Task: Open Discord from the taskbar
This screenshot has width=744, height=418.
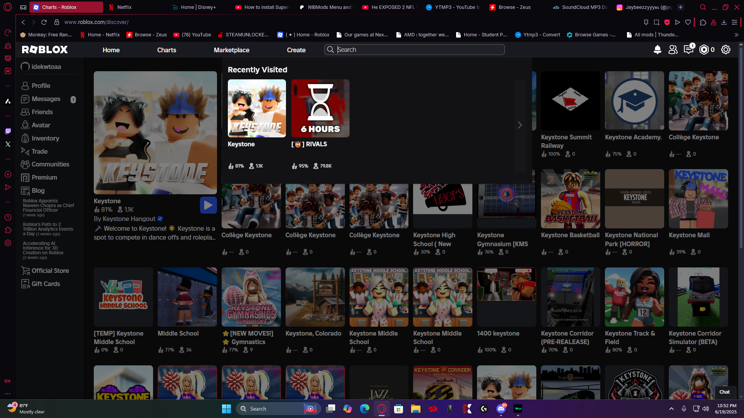Action: click(501, 409)
